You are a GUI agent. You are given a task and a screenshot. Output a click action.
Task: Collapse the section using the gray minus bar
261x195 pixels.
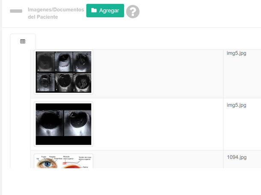(x=16, y=11)
